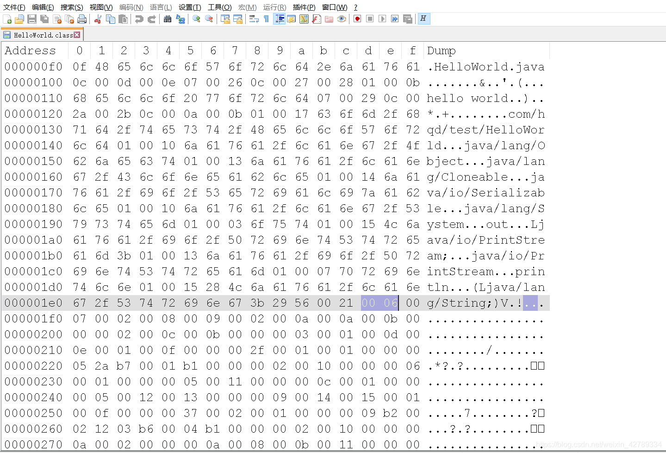
Task: Click the stop macro recording icon
Action: (x=370, y=19)
